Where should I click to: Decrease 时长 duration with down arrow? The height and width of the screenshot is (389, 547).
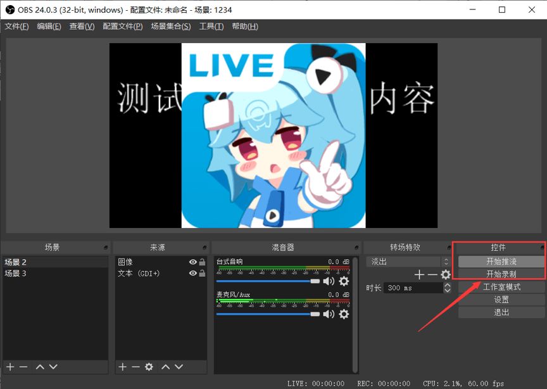point(447,291)
